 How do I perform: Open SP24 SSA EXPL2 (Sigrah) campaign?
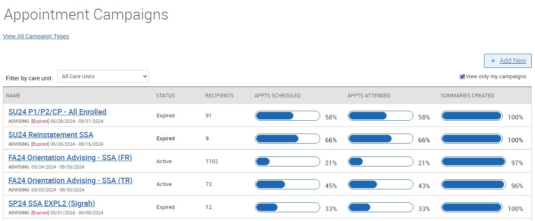[51, 204]
